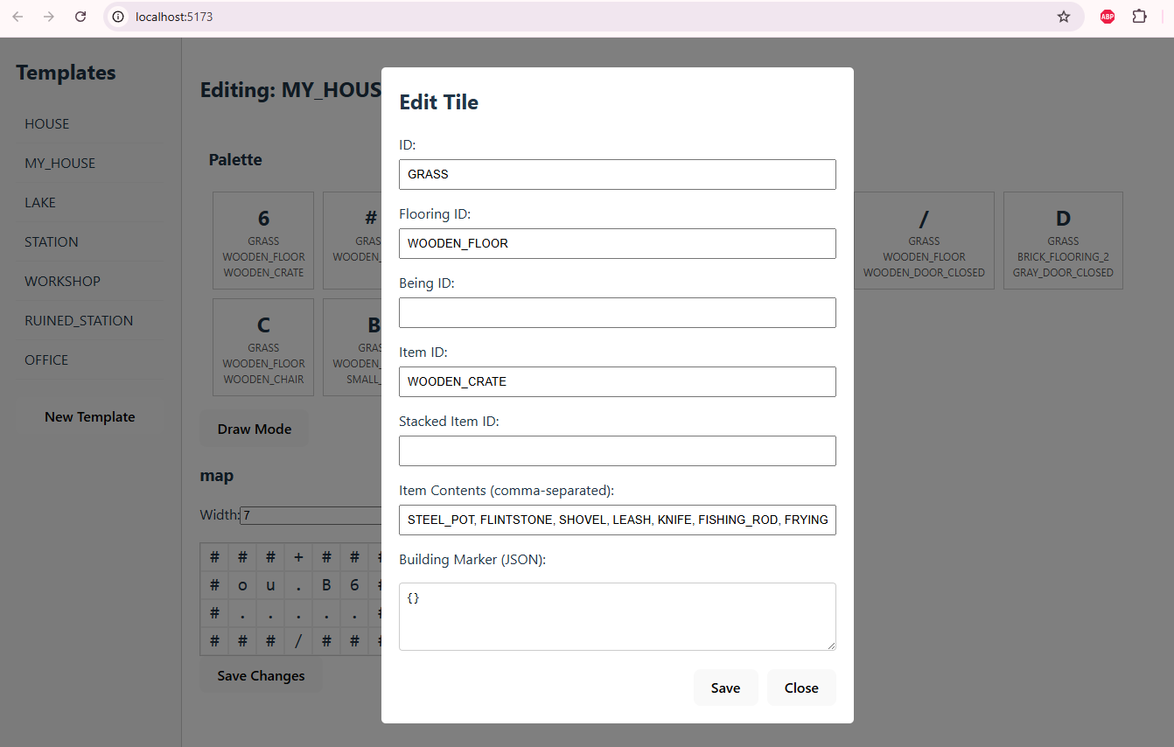Open the browser extensions puzzle icon
Viewport: 1174px width, 747px height.
tap(1139, 17)
